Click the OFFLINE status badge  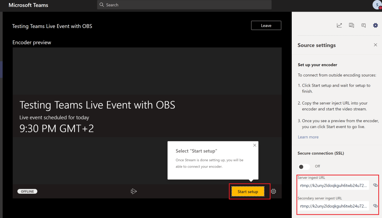click(27, 191)
